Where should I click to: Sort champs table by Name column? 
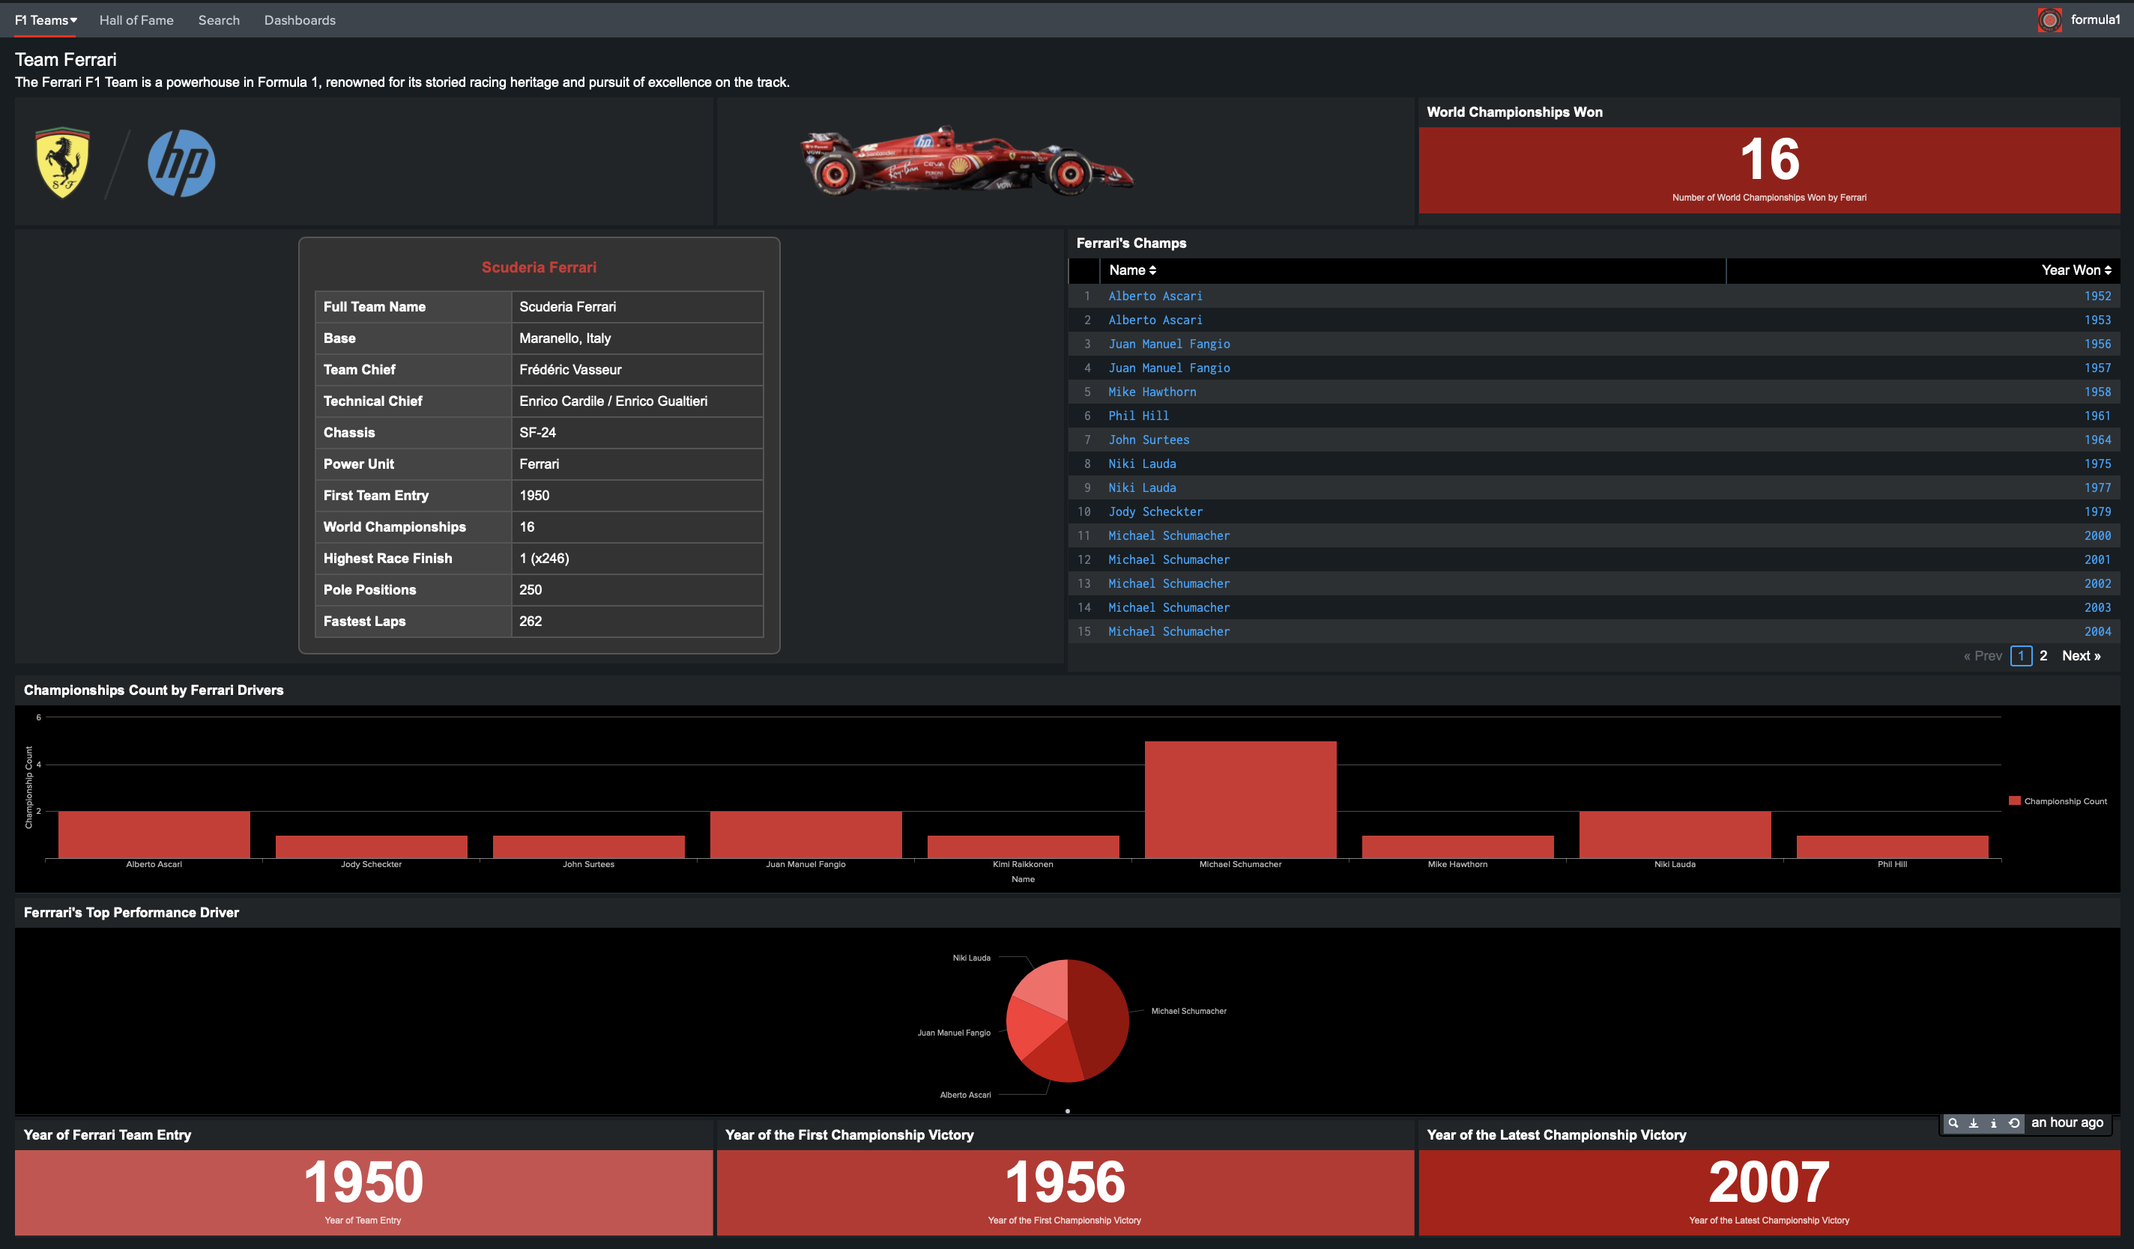(x=1132, y=270)
